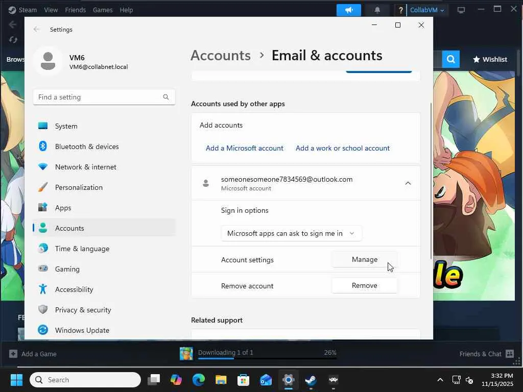Click the taskbar clock showing 3:32 PM
Viewport: 523px width, 392px height.
(497, 380)
